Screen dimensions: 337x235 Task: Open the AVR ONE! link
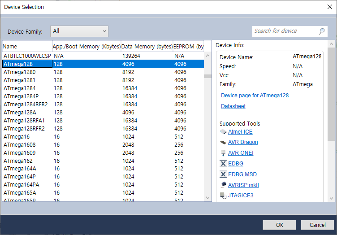(241, 153)
